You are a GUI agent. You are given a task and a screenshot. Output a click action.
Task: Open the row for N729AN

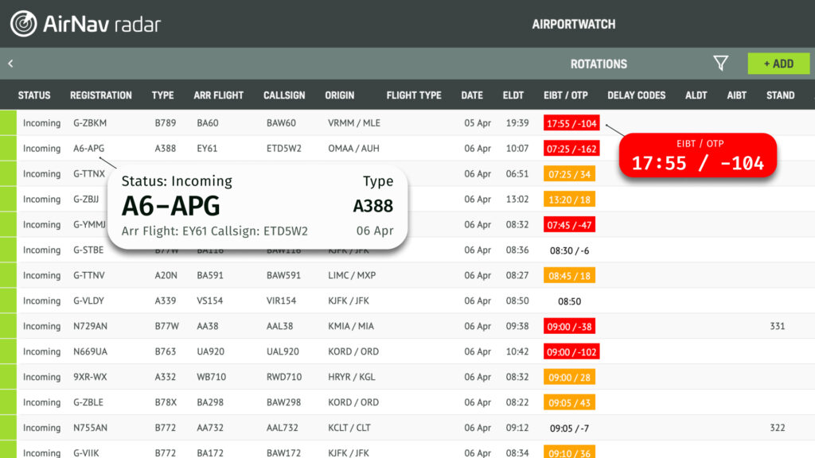click(x=89, y=327)
